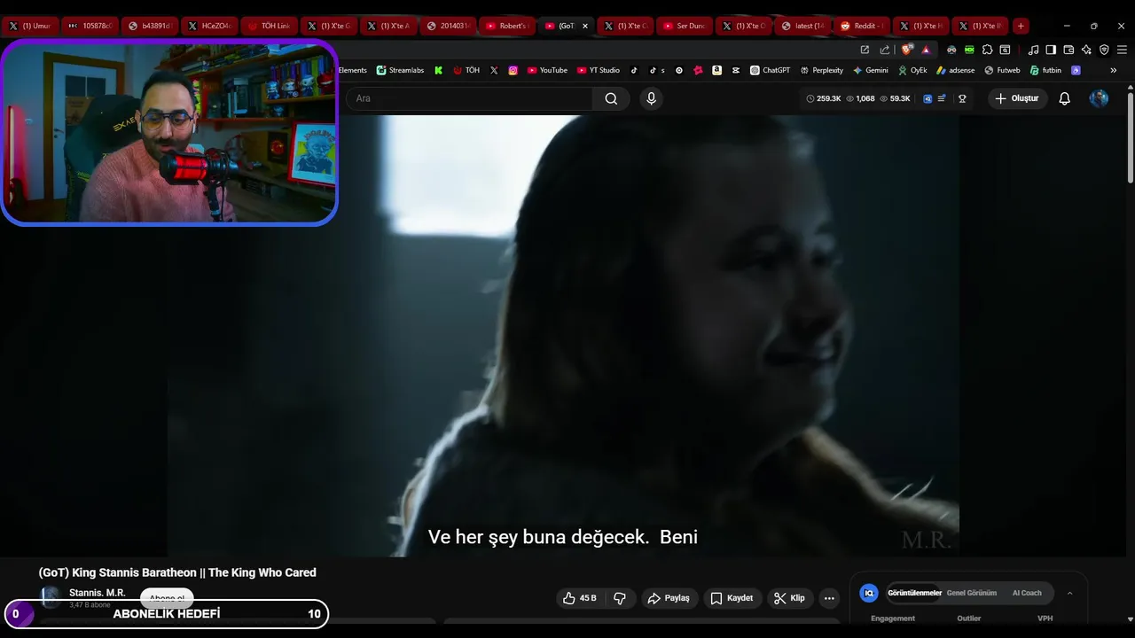
Task: Close the active GoT tab
Action: coord(584,26)
